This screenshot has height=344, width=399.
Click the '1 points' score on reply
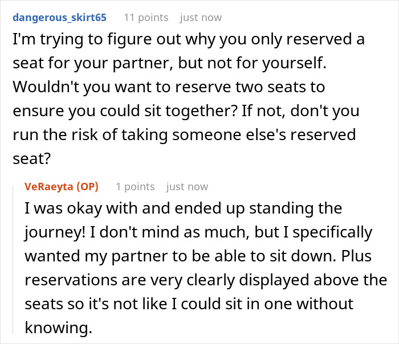(135, 187)
